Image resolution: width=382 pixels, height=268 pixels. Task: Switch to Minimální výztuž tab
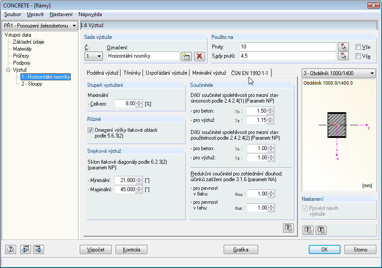coord(209,73)
